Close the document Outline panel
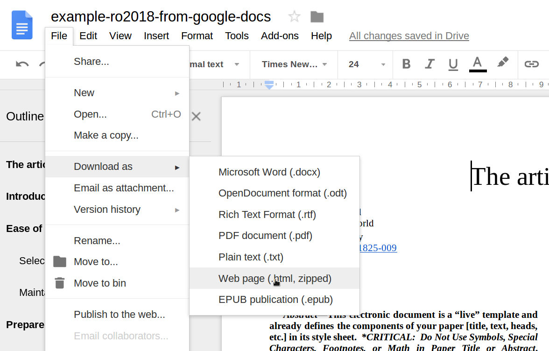 tap(196, 116)
